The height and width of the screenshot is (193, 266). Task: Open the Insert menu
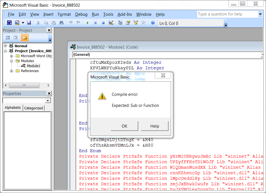pos(48,14)
